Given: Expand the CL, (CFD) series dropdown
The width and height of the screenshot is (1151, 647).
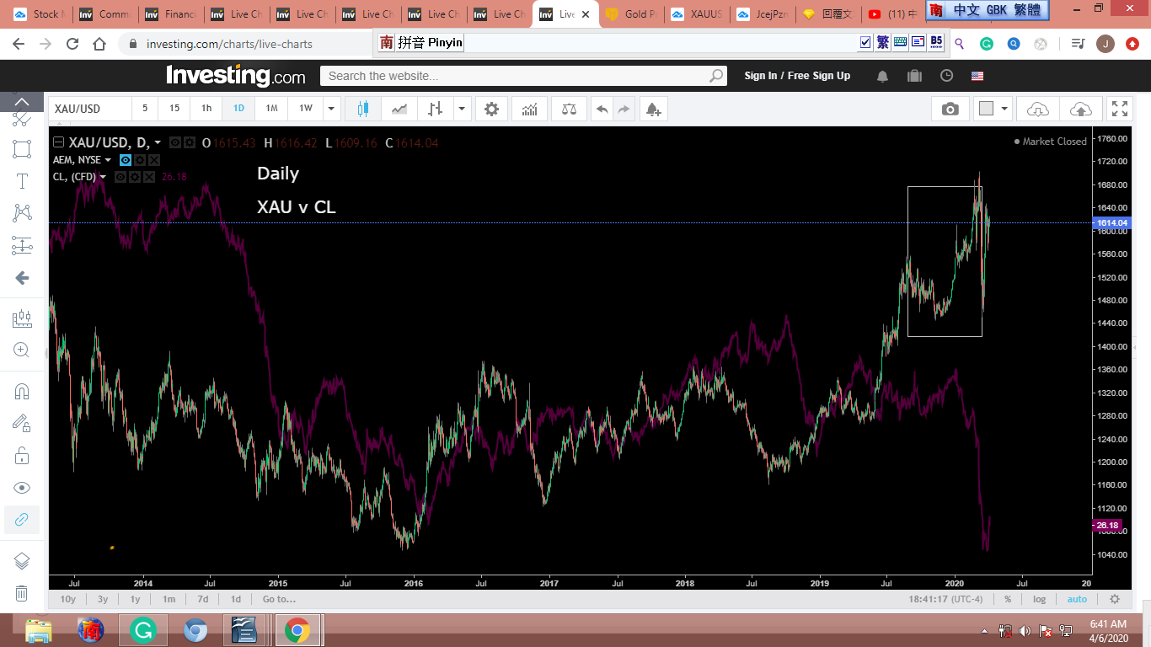Looking at the screenshot, I should coord(103,177).
